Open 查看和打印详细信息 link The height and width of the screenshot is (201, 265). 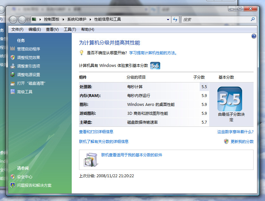click(96, 132)
